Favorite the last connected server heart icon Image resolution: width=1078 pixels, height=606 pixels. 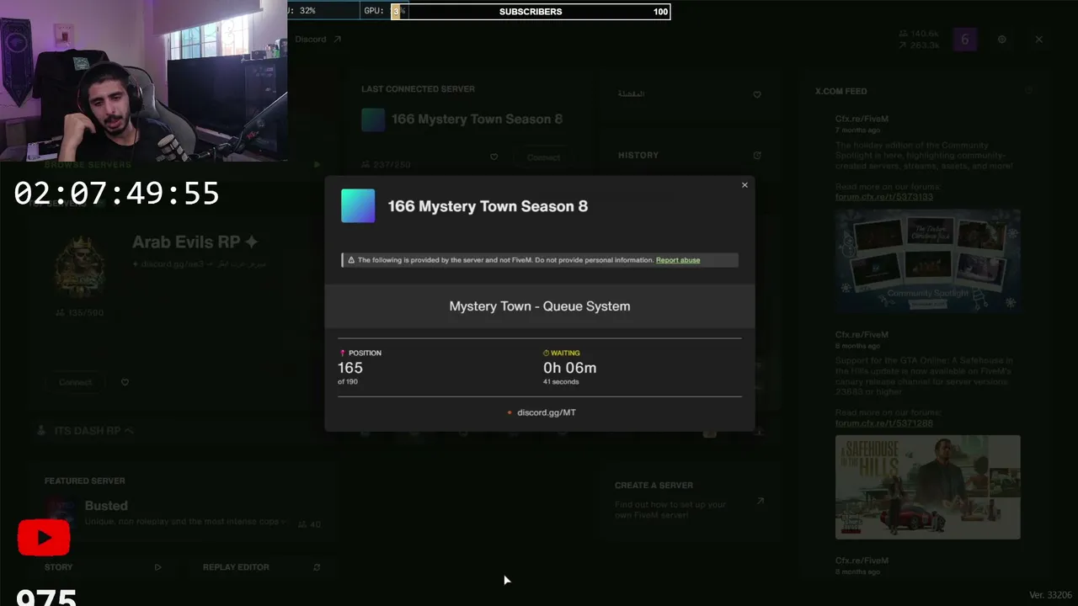pyautogui.click(x=494, y=157)
